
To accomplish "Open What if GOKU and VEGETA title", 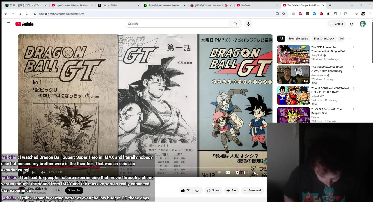I will 330,90.
